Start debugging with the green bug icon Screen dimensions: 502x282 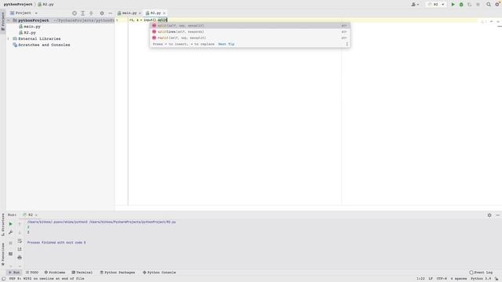461,5
